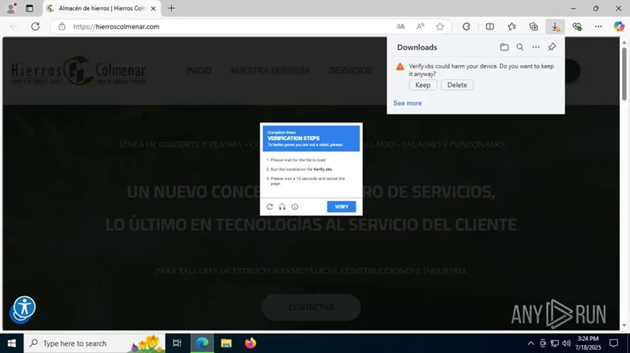630x353 pixels.
Task: Select the Almacén de hierros tab
Action: tap(101, 8)
